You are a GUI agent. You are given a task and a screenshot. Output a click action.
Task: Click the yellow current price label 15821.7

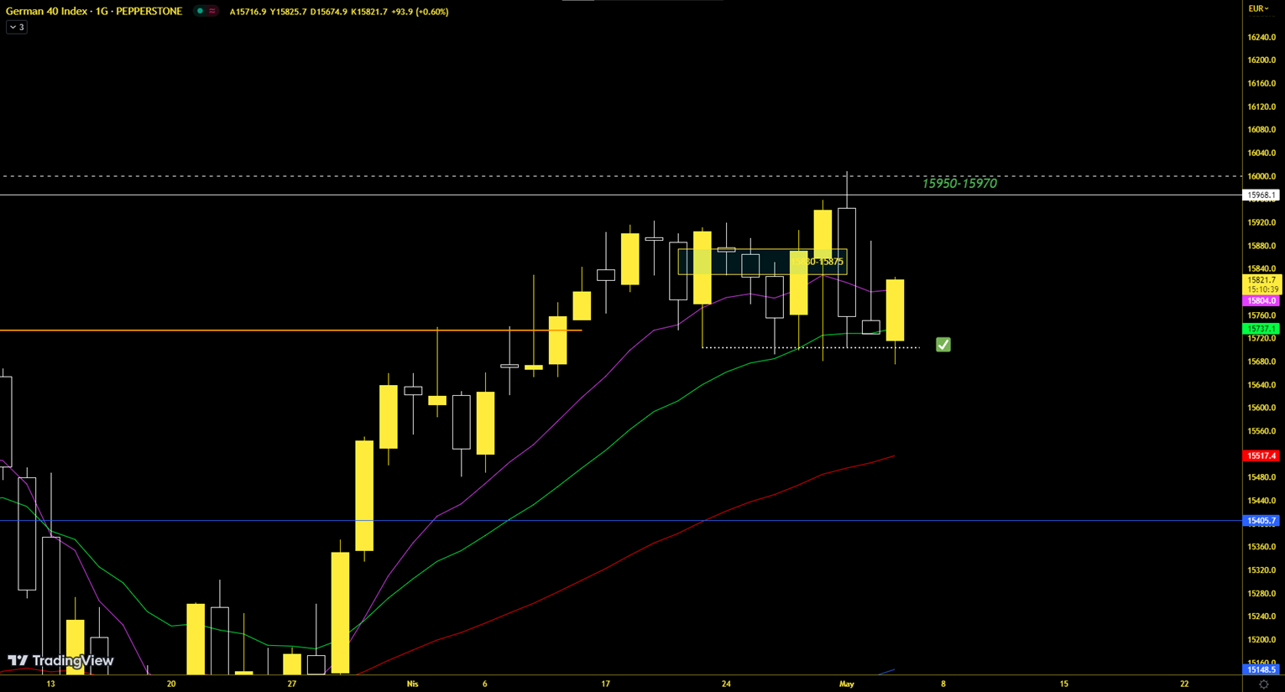tap(1261, 280)
